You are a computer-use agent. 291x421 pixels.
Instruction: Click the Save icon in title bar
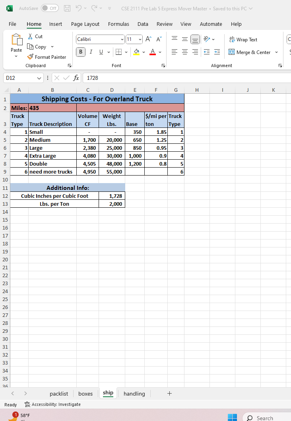67,8
